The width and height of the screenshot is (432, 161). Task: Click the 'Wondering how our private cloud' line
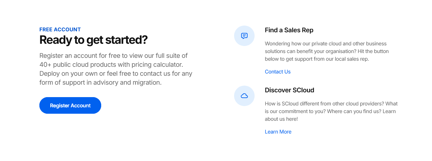point(326,44)
